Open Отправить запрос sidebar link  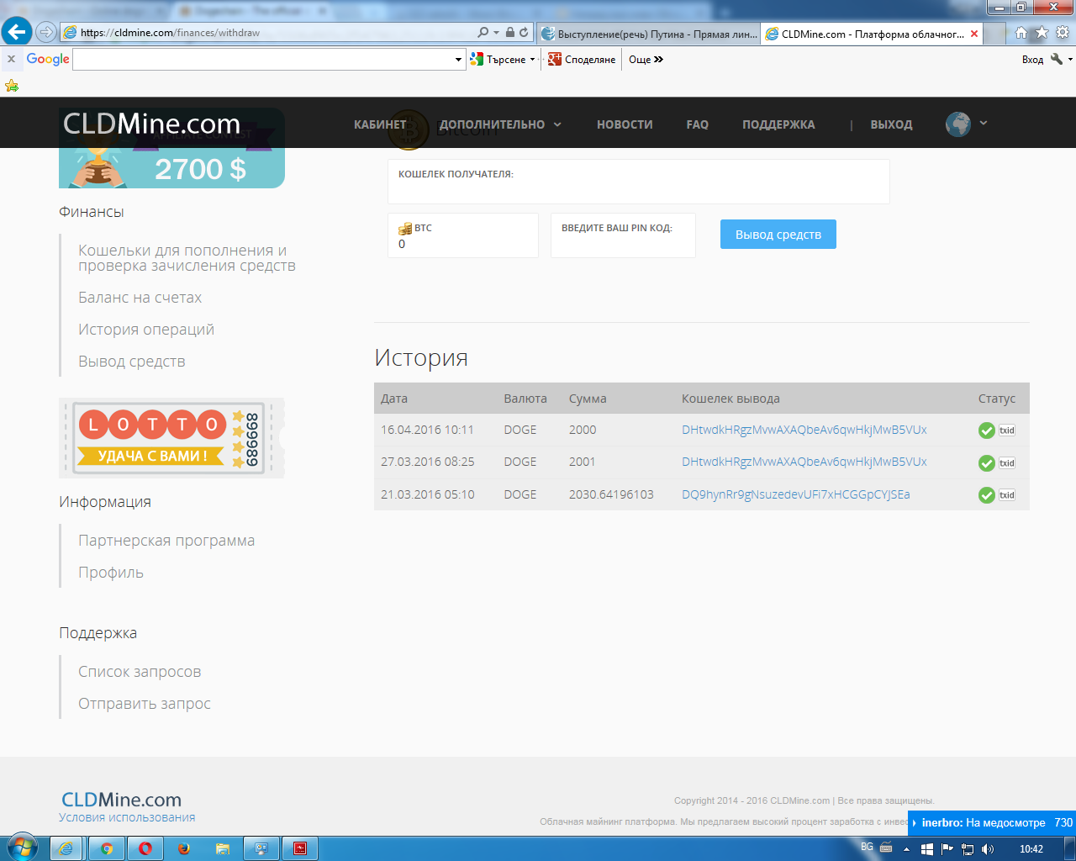click(145, 704)
